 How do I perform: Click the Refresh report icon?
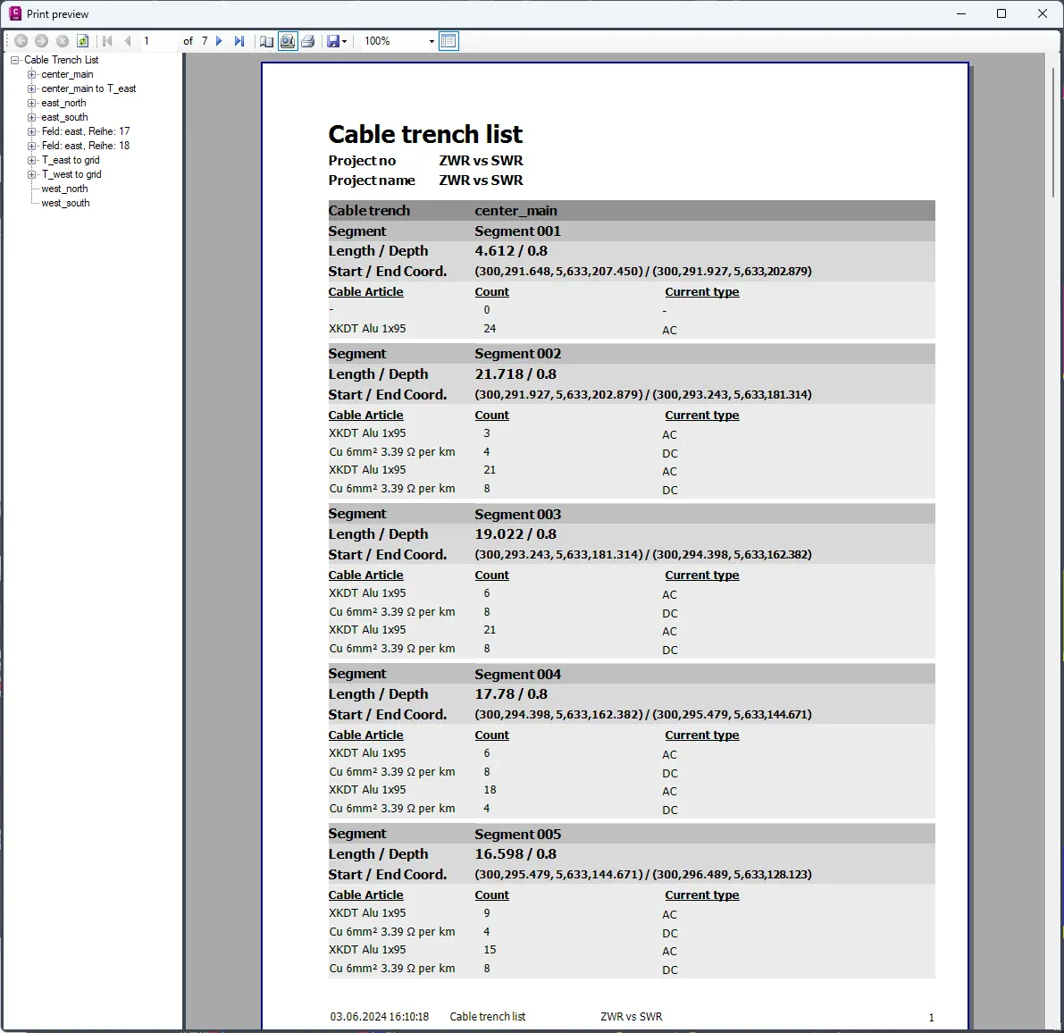pyautogui.click(x=83, y=41)
